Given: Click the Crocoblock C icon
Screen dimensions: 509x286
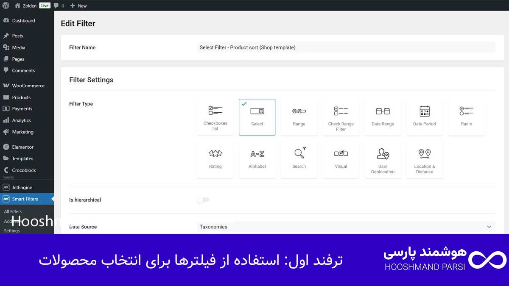Looking at the screenshot, I should click(6, 170).
